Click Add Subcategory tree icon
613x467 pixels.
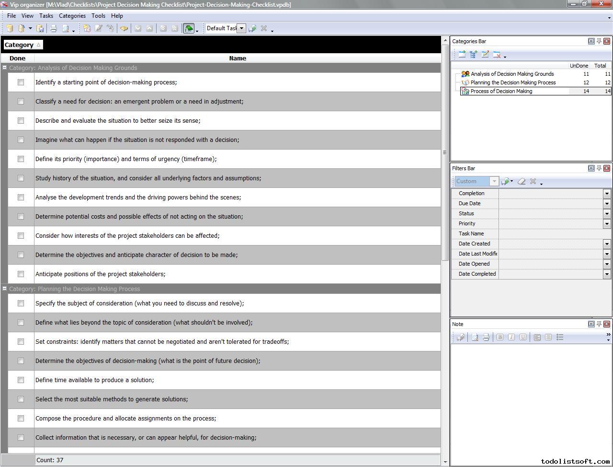coord(473,55)
